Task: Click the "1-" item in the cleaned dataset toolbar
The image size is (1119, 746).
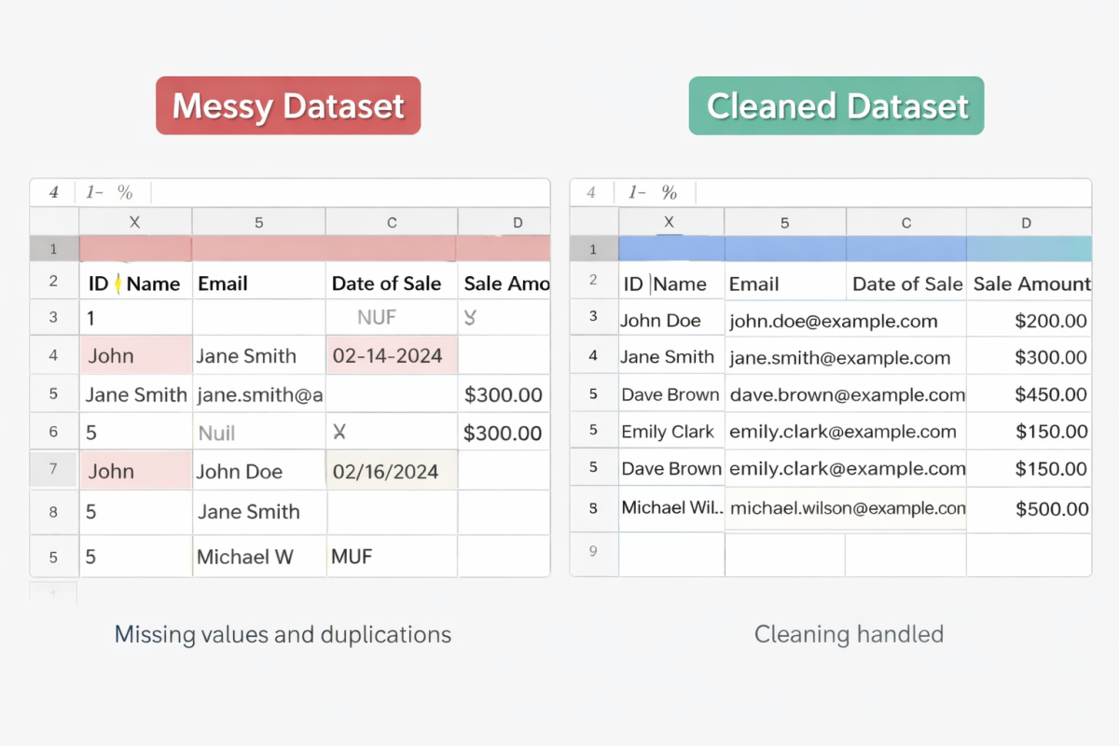Action: pyautogui.click(x=637, y=193)
